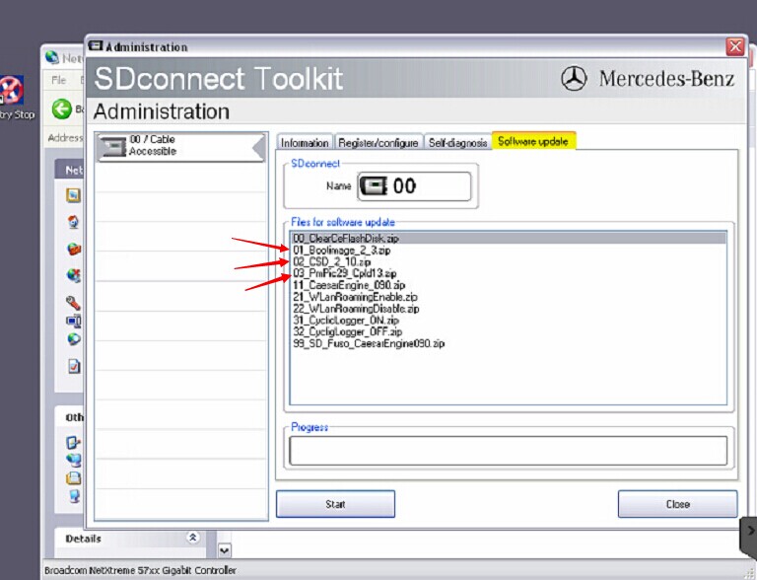Image resolution: width=757 pixels, height=580 pixels.
Task: Click the Create a new connection icon in Network Tasks
Action: [73, 194]
